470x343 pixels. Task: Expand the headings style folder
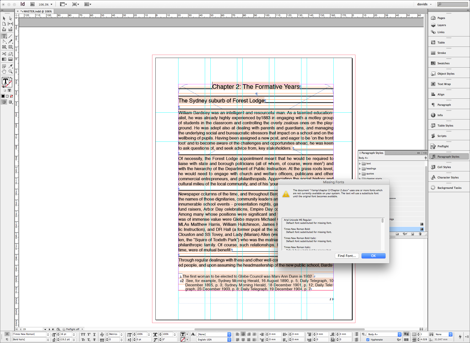[360, 169]
